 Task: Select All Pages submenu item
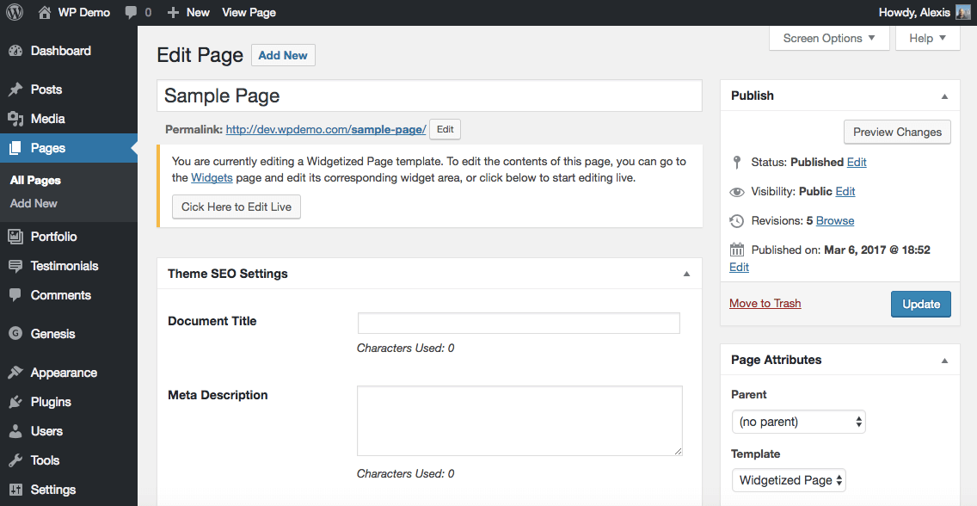tap(35, 181)
